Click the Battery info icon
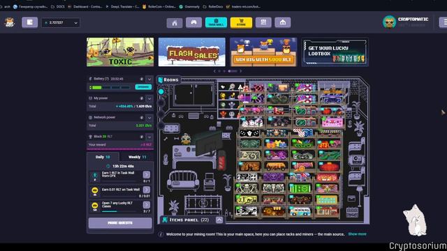 pyautogui.click(x=141, y=79)
